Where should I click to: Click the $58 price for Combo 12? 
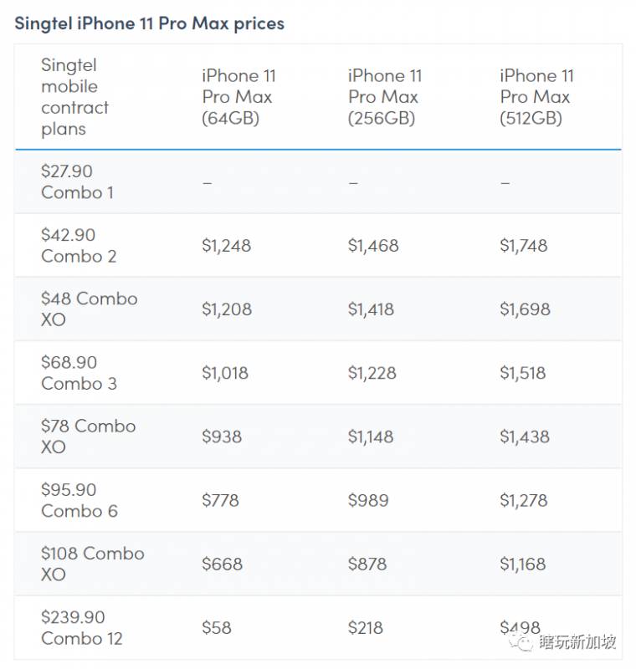click(217, 627)
